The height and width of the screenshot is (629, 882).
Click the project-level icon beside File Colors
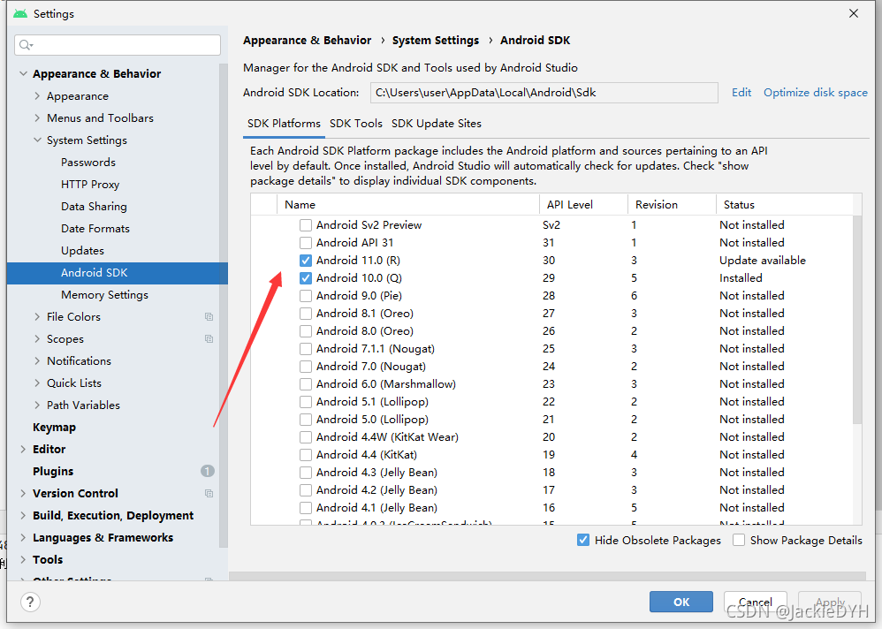pos(209,317)
